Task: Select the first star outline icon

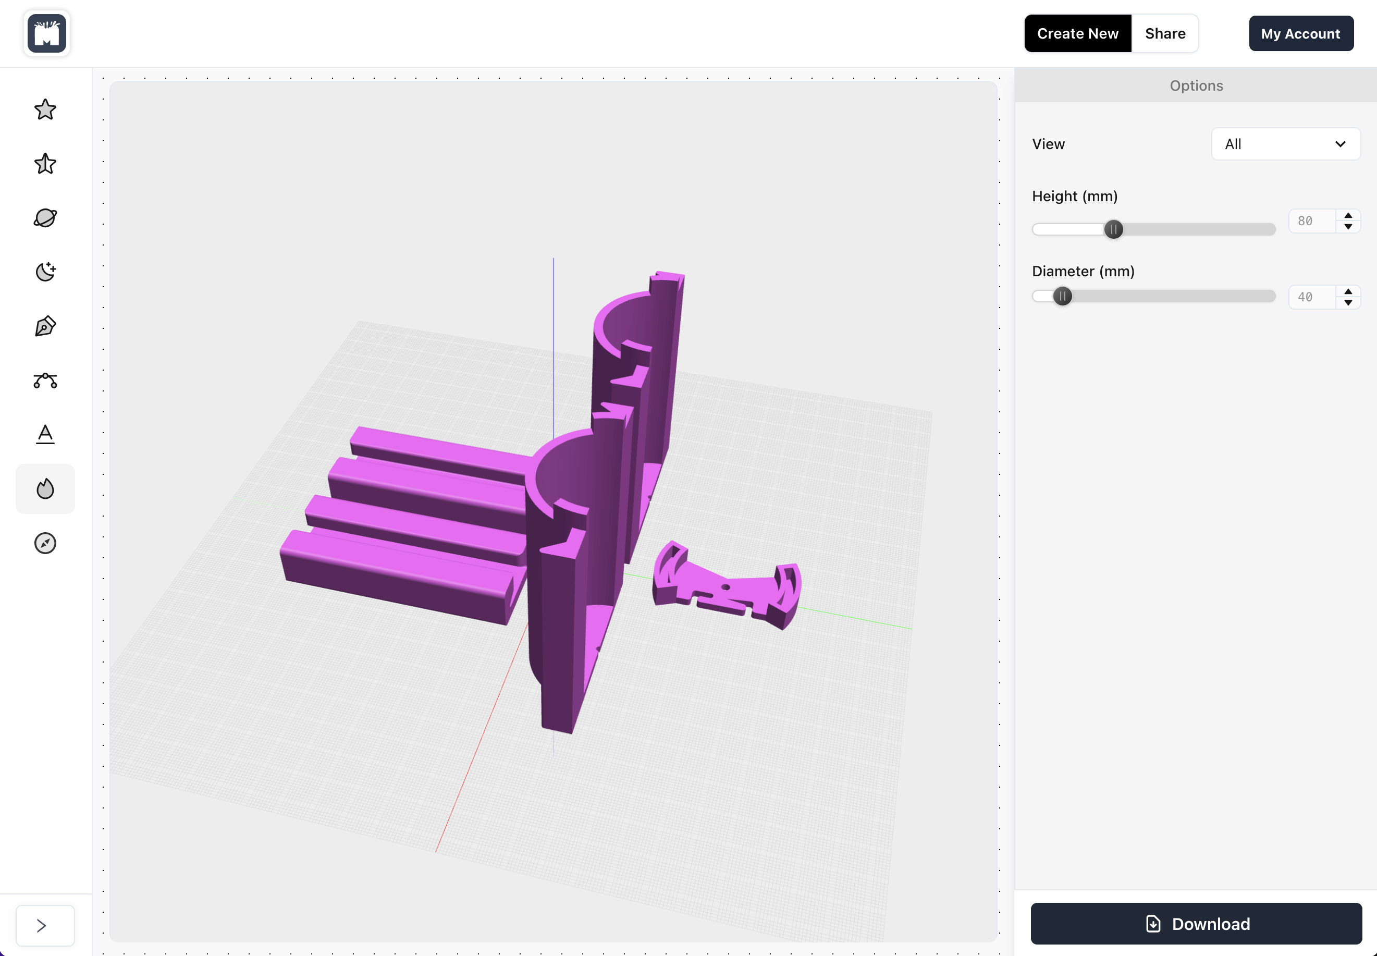Action: click(45, 109)
